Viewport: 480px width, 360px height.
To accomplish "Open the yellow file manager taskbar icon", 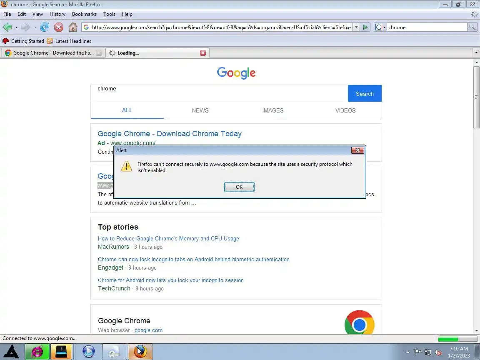I will coord(61,351).
